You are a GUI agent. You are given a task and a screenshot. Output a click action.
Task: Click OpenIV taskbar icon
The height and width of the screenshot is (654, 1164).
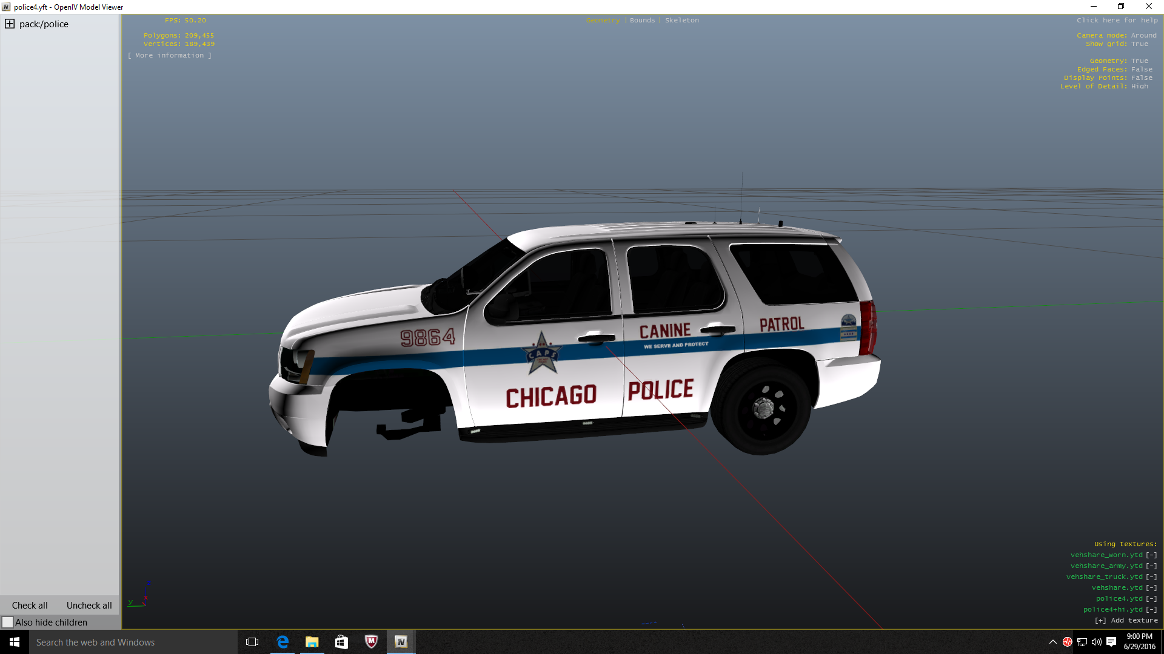click(x=401, y=642)
